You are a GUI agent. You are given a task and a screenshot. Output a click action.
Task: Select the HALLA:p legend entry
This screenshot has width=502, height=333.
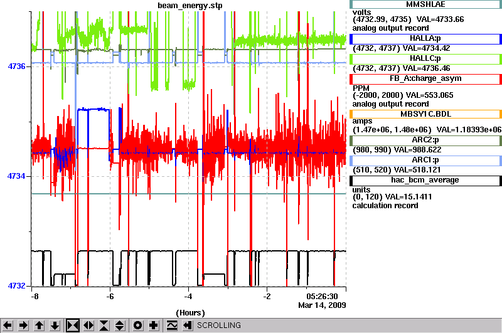(425, 39)
